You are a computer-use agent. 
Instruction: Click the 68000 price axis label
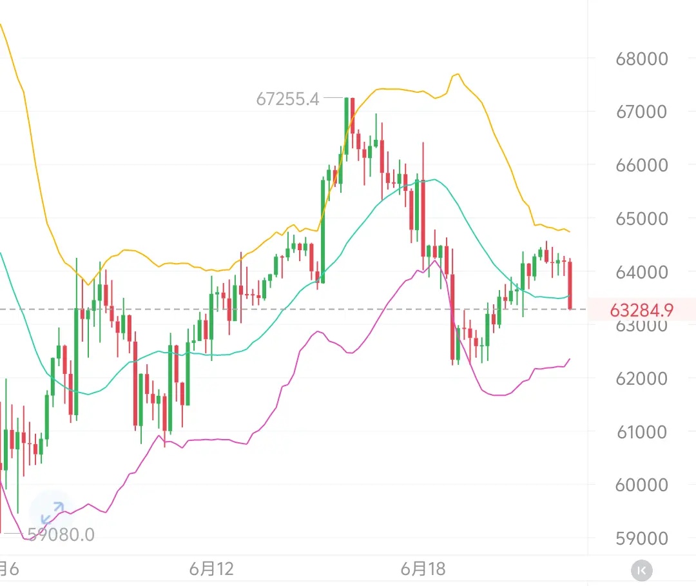[x=641, y=59]
